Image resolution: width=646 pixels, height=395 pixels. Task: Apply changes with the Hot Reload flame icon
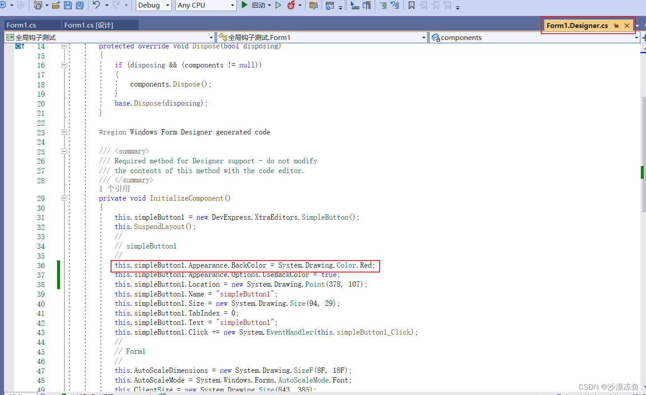[x=292, y=5]
